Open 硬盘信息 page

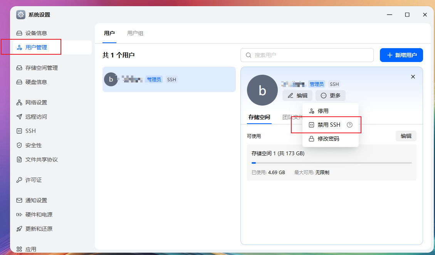tap(32, 82)
